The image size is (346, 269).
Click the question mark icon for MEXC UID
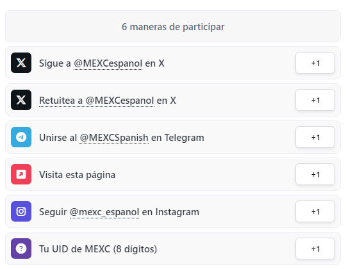tap(21, 249)
